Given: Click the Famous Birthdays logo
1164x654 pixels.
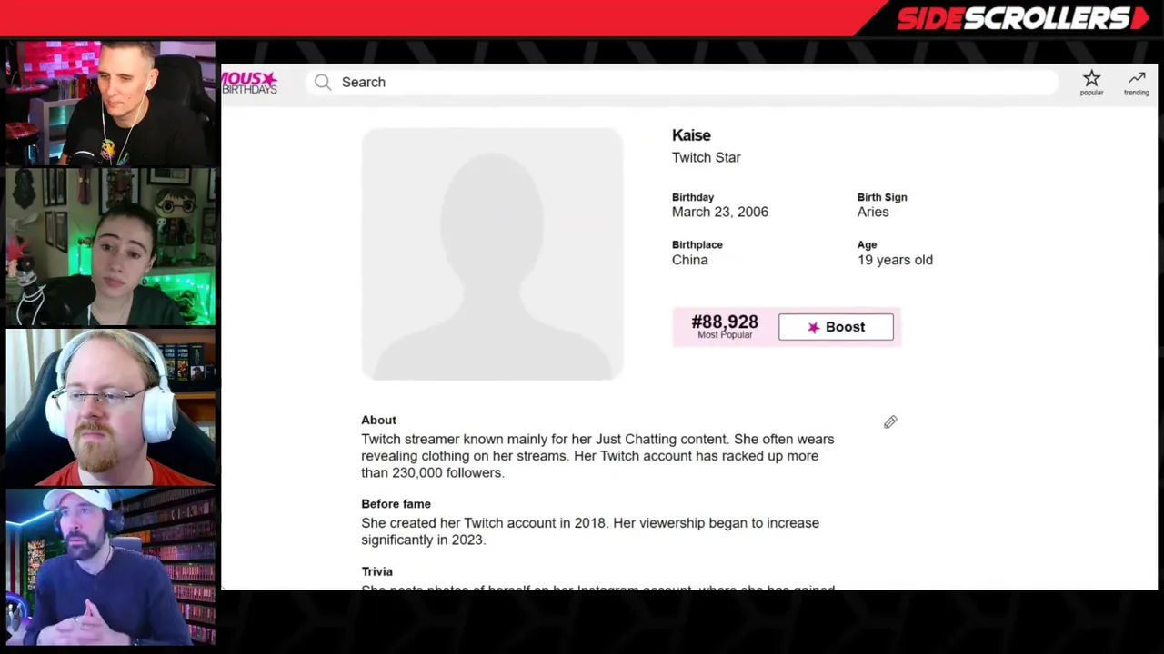Looking at the screenshot, I should (249, 83).
